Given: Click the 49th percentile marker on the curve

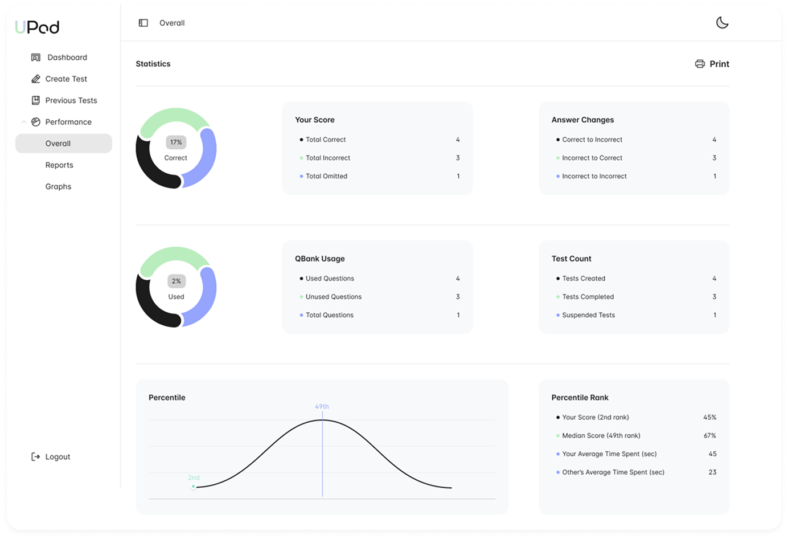Looking at the screenshot, I should pos(322,406).
